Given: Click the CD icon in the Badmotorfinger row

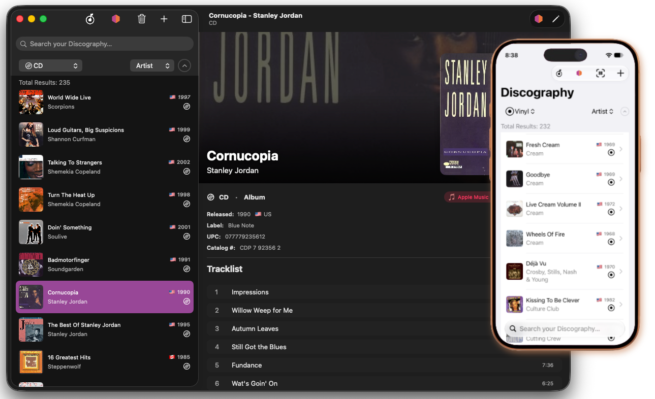Looking at the screenshot, I should (186, 269).
